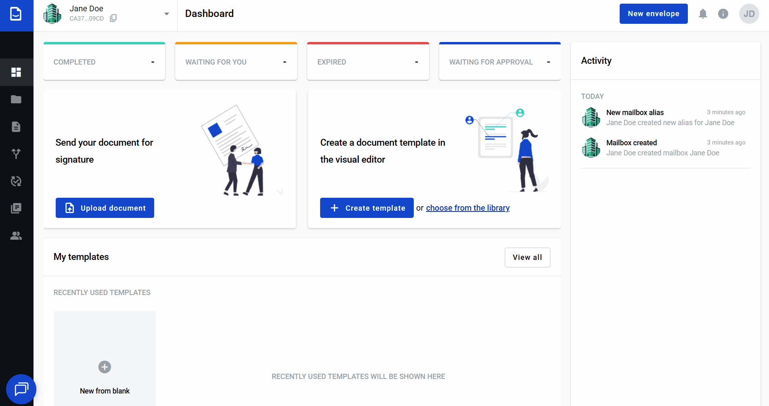Image resolution: width=769 pixels, height=406 pixels.
Task: Expand the Jane Doe mailbox dropdown
Action: coord(166,14)
